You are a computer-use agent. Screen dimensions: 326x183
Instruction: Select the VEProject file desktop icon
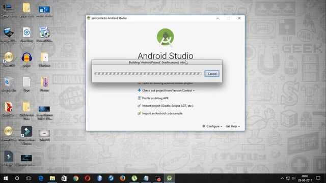(8, 159)
